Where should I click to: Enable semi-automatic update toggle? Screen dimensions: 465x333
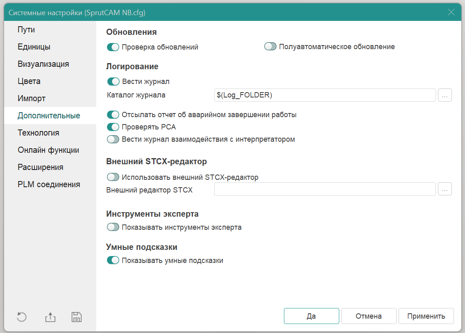click(270, 47)
